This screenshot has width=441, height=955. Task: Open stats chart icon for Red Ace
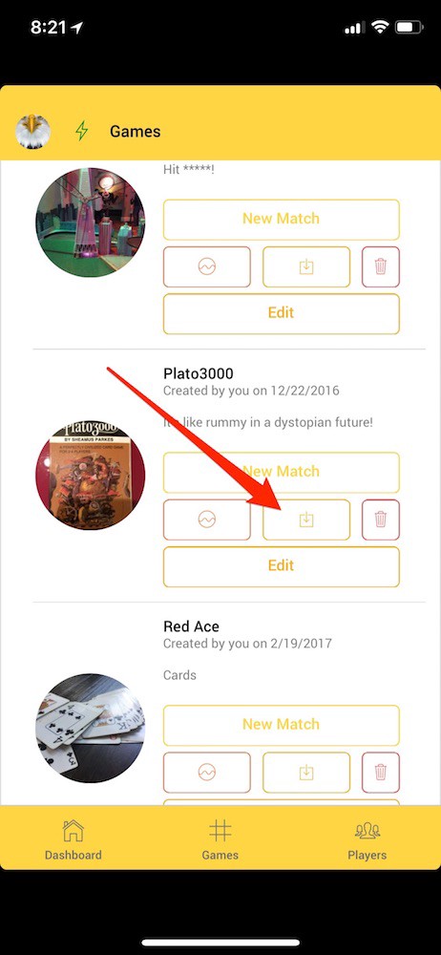[x=207, y=773]
